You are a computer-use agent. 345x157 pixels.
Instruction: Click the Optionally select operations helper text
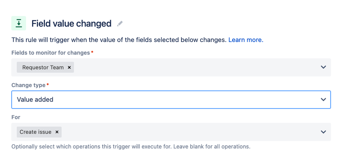[131, 146]
